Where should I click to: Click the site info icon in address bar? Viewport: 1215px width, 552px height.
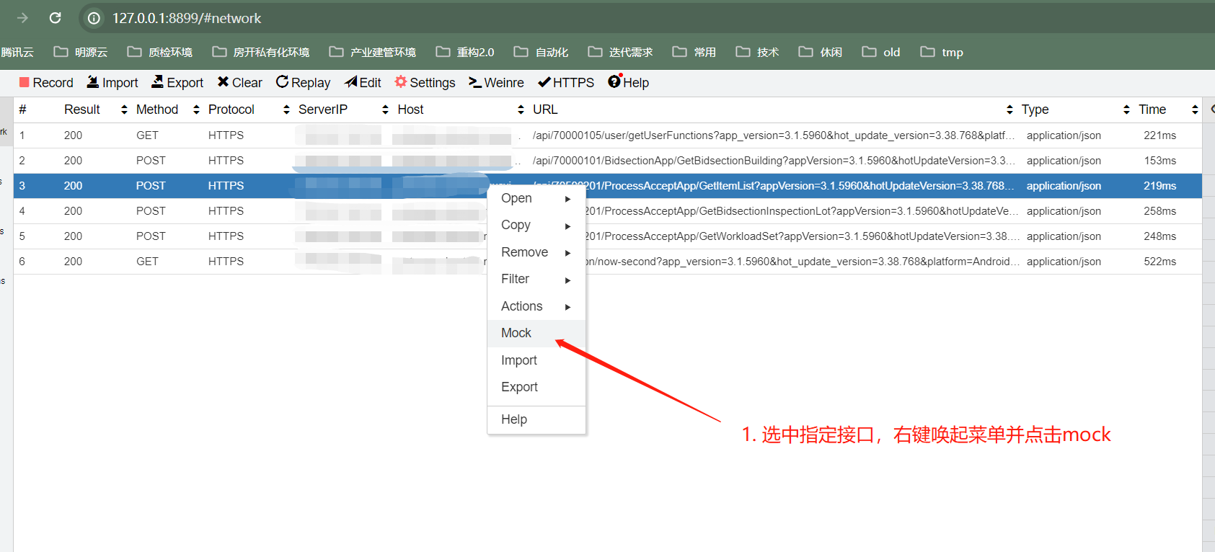(x=94, y=18)
